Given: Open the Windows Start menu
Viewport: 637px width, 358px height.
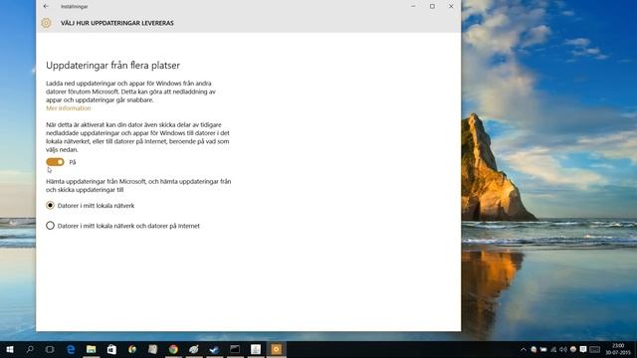Looking at the screenshot, I should coord(10,349).
